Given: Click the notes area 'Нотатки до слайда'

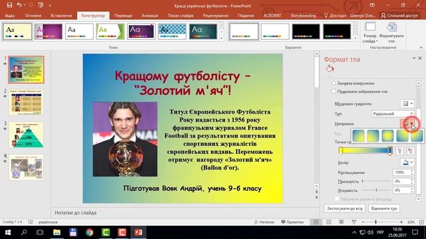Looking at the screenshot, I should (75, 212).
